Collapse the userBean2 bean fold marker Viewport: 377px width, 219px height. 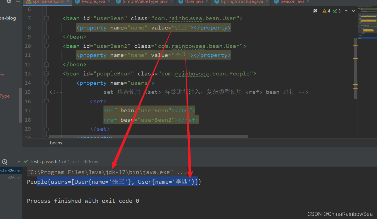(x=46, y=46)
